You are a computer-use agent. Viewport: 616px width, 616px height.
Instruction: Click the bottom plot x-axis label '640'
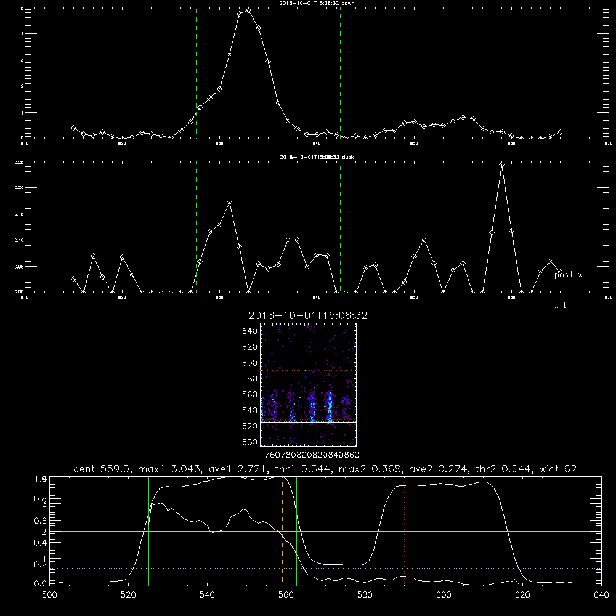(x=601, y=595)
